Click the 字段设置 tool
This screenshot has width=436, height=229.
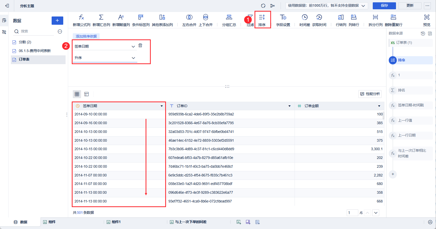click(x=283, y=20)
